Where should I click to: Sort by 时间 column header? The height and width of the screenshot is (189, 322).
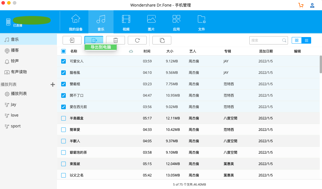tap(147, 51)
